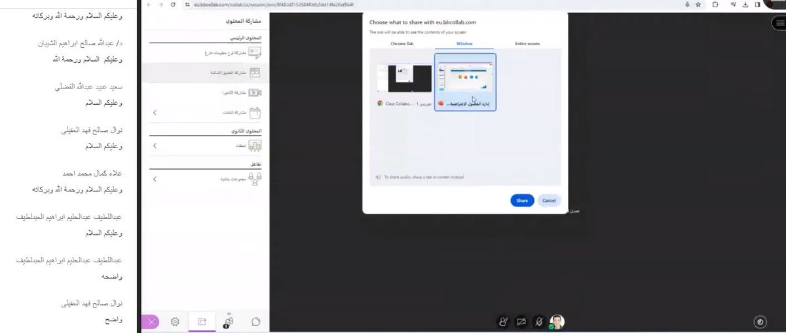Viewport: 786px width, 333px height.
Task: Click chat name 'علاء كمال محمد احمد'
Action: [x=92, y=174]
